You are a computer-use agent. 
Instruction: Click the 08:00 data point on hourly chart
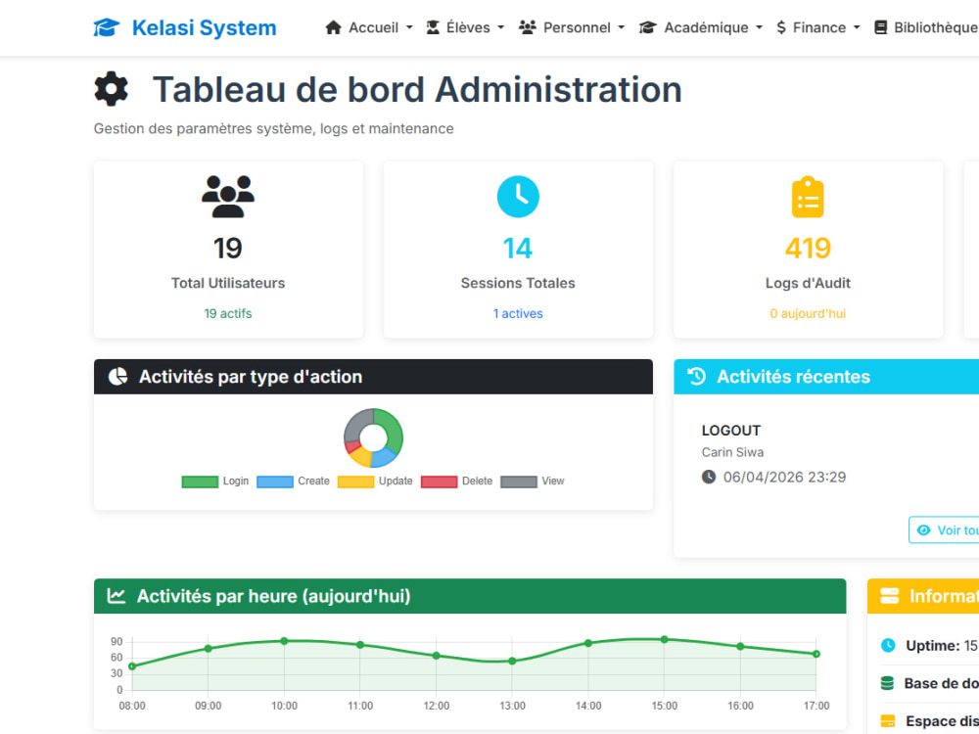coord(132,666)
